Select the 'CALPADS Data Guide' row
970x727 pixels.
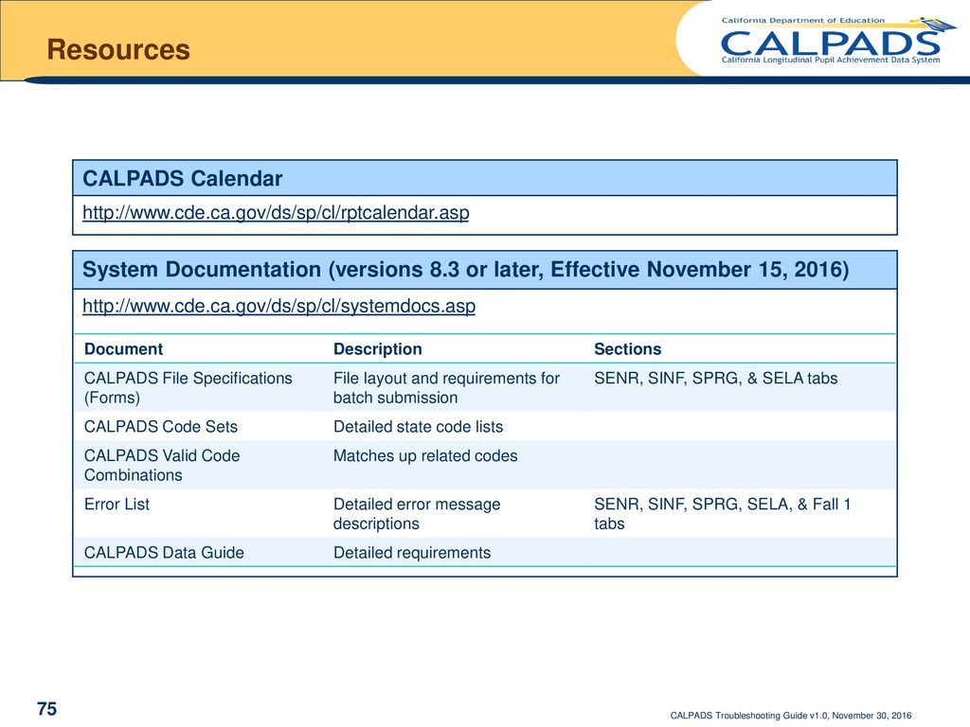pyautogui.click(x=484, y=553)
